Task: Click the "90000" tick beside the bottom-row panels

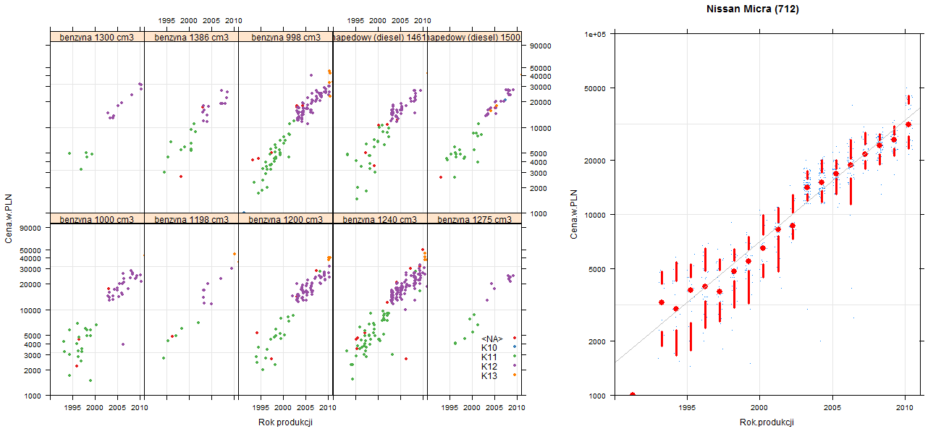Action: 30,228
